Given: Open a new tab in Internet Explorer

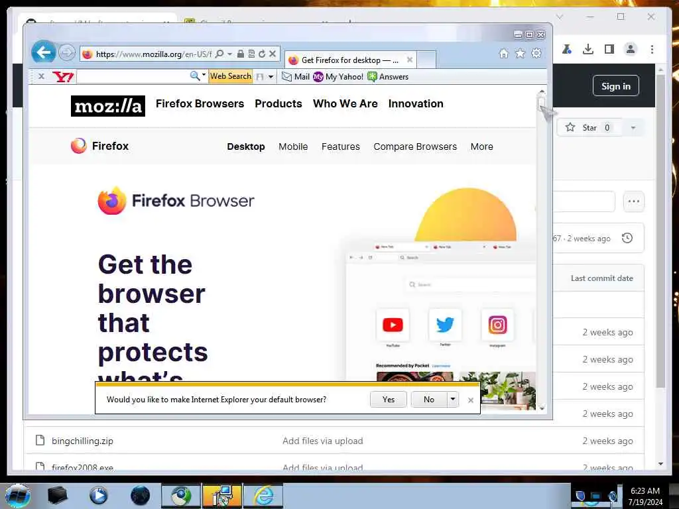Looking at the screenshot, I should 426,60.
